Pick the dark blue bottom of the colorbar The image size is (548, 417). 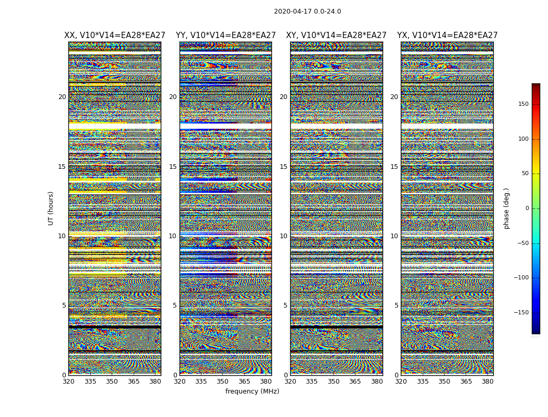[x=535, y=330]
